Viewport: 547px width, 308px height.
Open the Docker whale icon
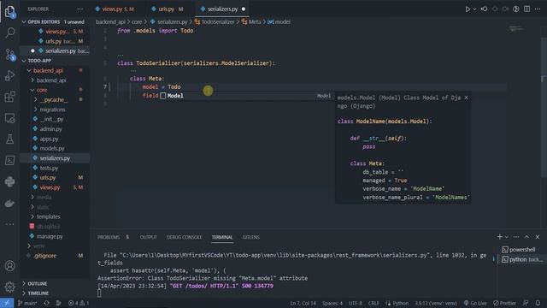(x=9, y=203)
